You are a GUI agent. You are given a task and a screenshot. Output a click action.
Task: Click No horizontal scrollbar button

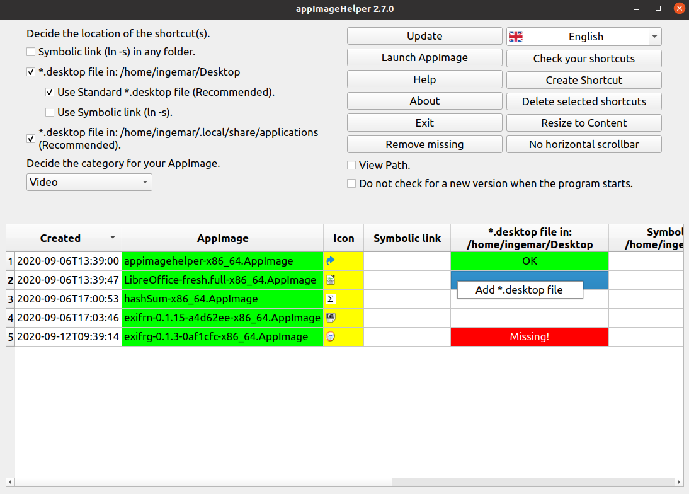pyautogui.click(x=584, y=144)
